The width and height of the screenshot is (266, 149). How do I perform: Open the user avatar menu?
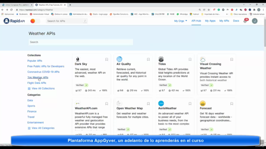[x=254, y=21]
